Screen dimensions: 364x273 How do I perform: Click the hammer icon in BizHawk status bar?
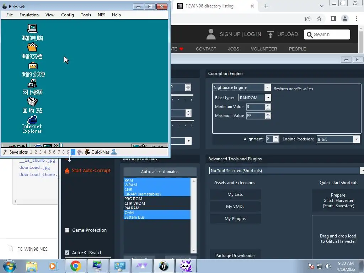(5, 152)
